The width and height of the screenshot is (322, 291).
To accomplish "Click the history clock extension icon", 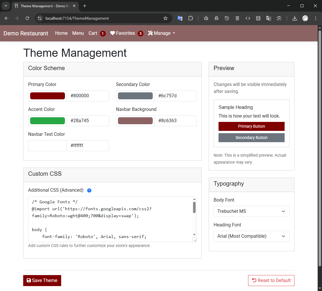I will click(227, 18).
